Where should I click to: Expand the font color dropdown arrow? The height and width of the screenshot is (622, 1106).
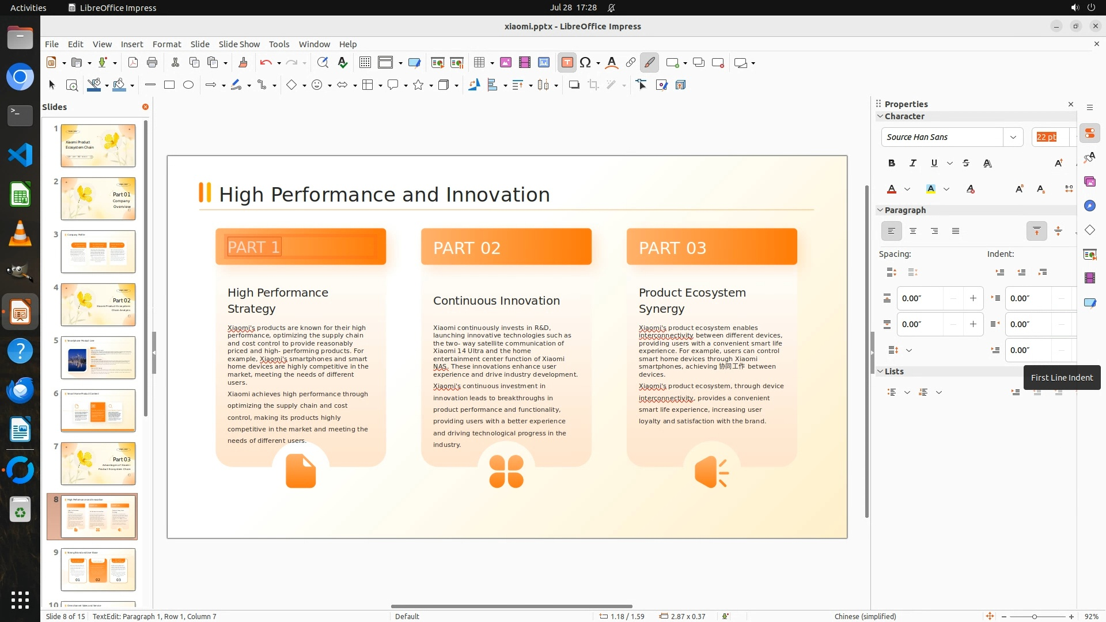(x=907, y=189)
